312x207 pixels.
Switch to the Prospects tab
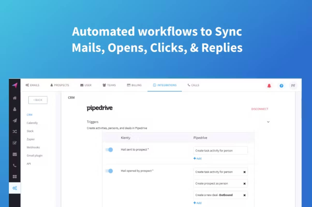tap(60, 85)
